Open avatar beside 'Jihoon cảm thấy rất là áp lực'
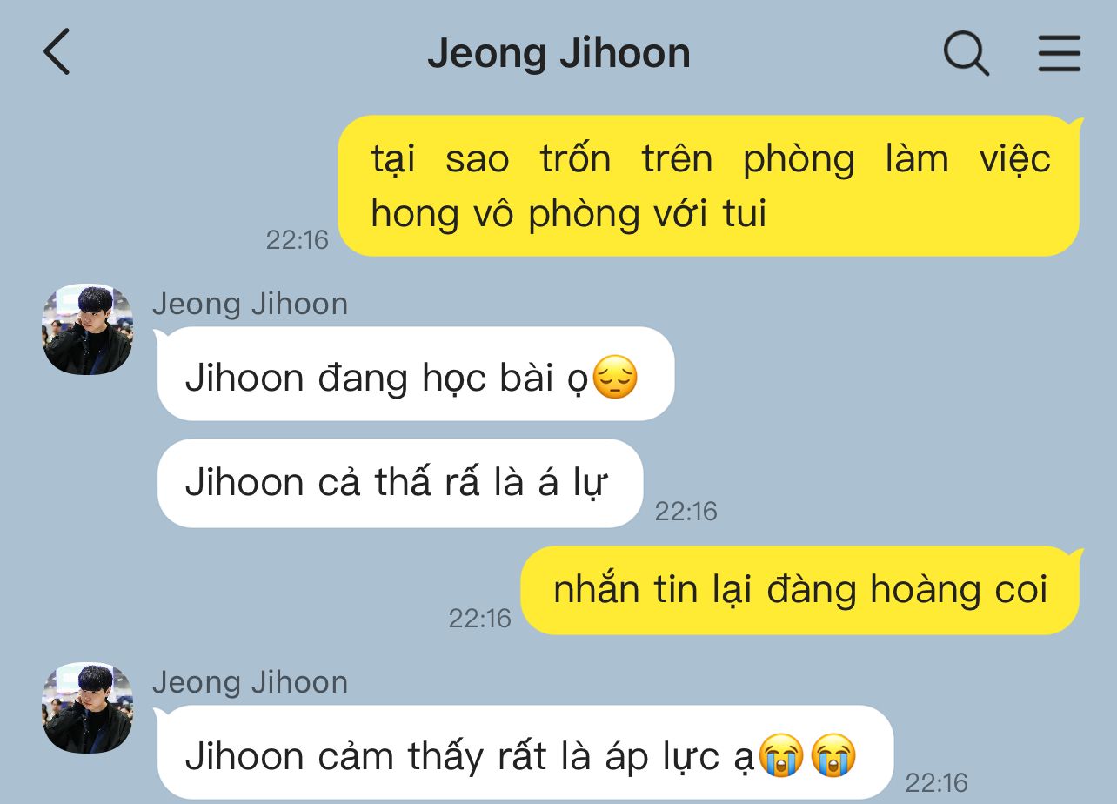Viewport: 1117px width, 804px height. [88, 707]
